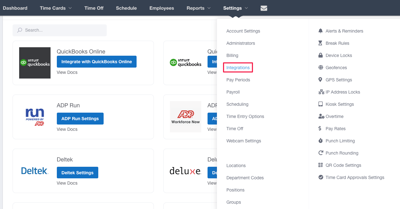Image resolution: width=400 pixels, height=209 pixels.
Task: Select Payroll from the Settings menu
Action: pos(233,92)
